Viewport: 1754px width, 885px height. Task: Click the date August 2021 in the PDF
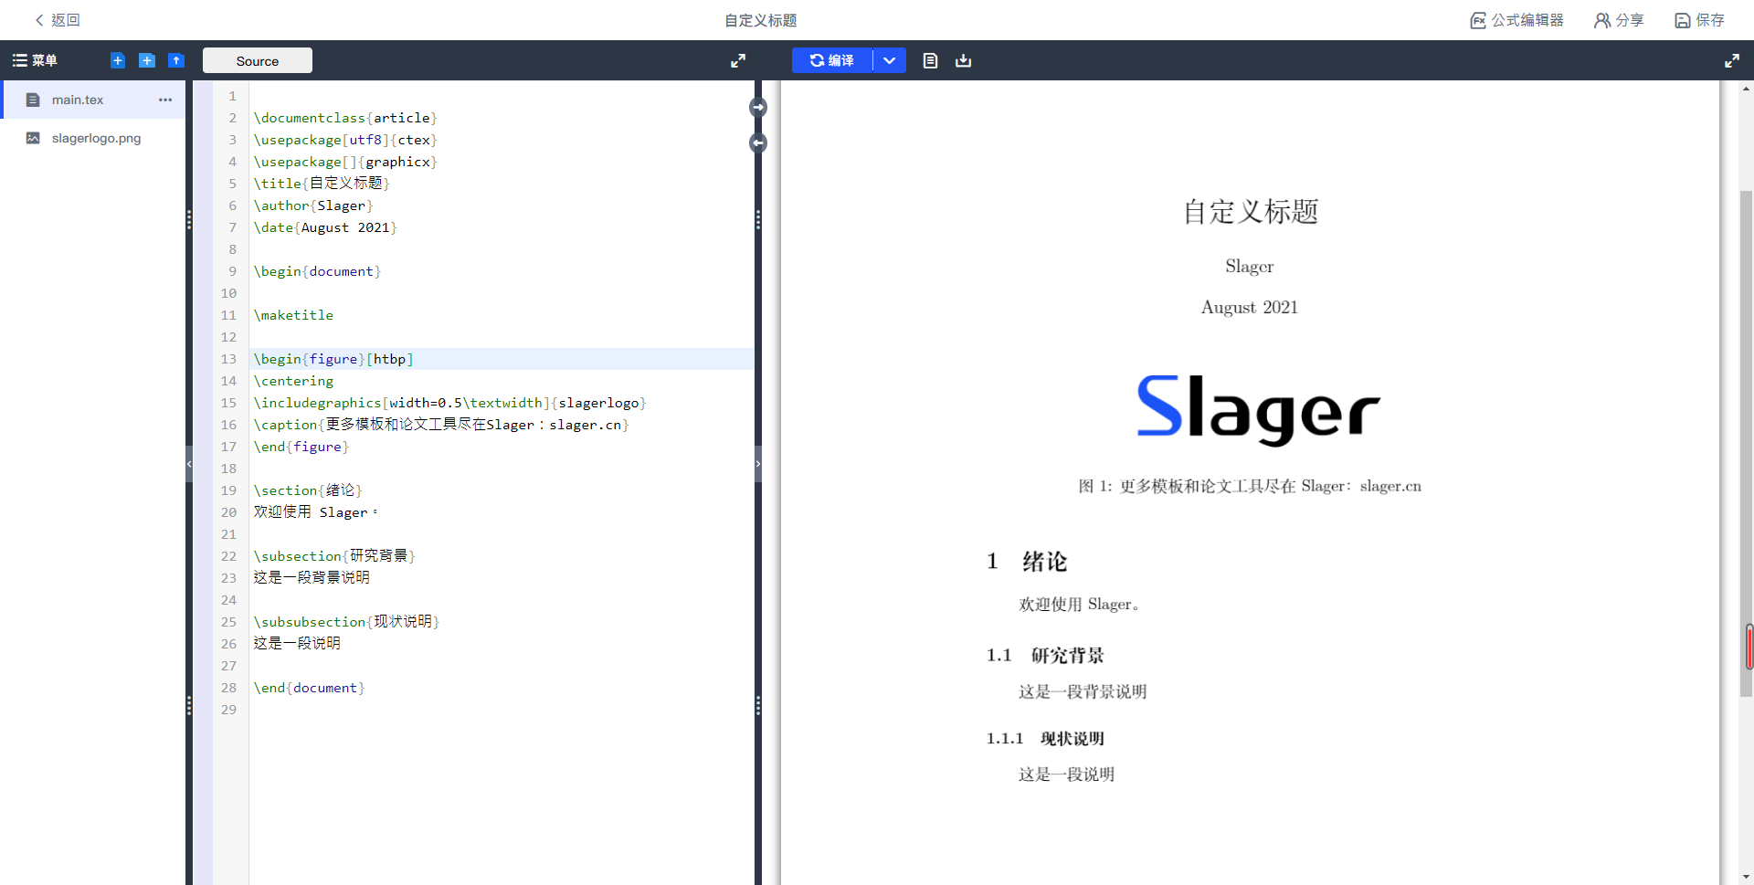tap(1249, 308)
